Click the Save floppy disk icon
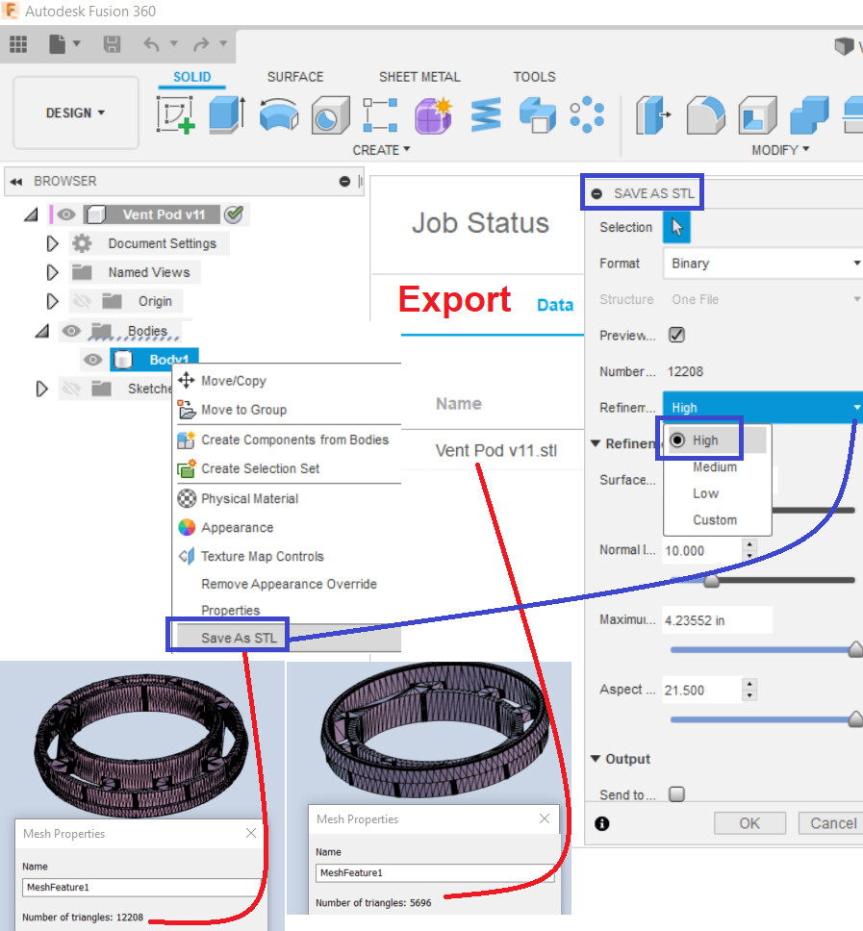The image size is (863, 931). pyautogui.click(x=112, y=44)
